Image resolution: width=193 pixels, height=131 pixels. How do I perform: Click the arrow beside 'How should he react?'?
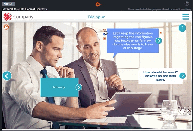coord(182,76)
